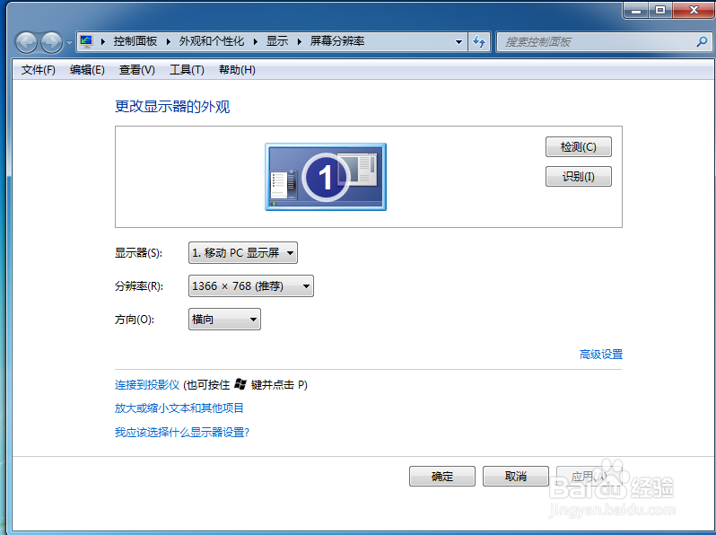
Task: Click the 放大或缩小文本和其他项目 link
Action: click(x=179, y=408)
